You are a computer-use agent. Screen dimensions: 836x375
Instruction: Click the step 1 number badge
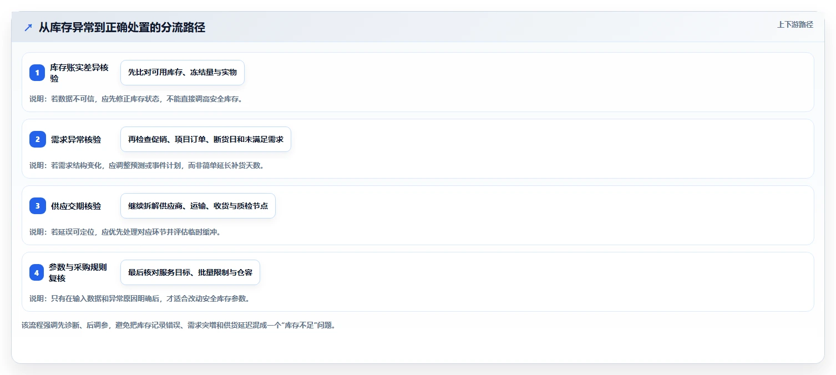coord(37,73)
